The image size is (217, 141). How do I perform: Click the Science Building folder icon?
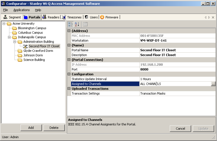tap(20, 60)
